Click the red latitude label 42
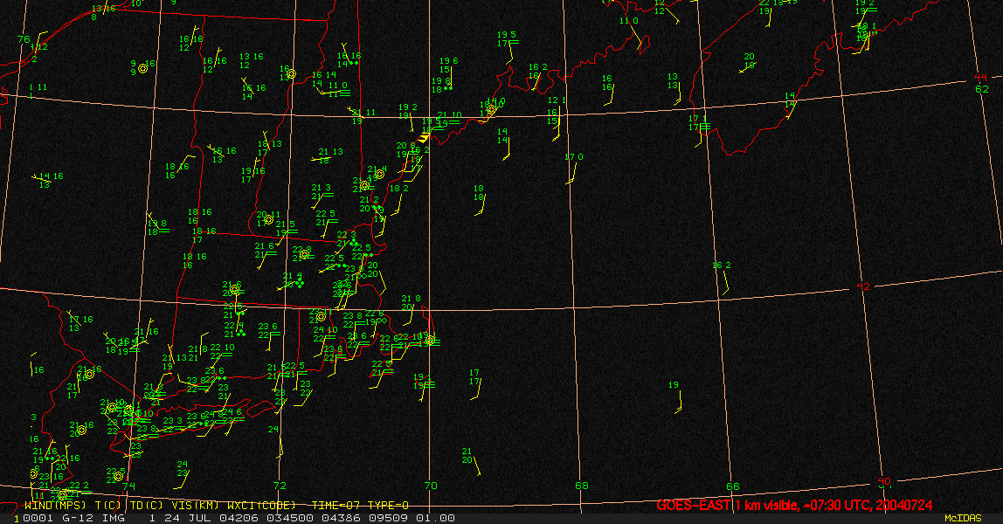This screenshot has height=524, width=1003. click(863, 287)
